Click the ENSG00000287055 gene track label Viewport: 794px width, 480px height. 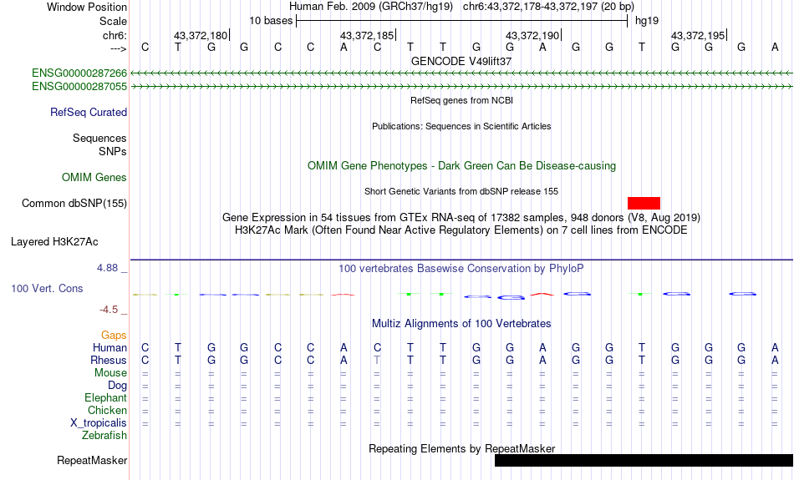pyautogui.click(x=79, y=87)
